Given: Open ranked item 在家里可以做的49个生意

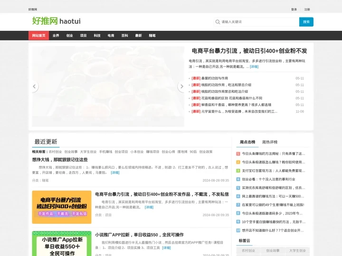Looking at the screenshot, I should coord(273,205).
